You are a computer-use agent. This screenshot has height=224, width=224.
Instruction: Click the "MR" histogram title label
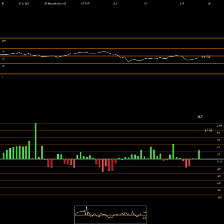click(200, 116)
